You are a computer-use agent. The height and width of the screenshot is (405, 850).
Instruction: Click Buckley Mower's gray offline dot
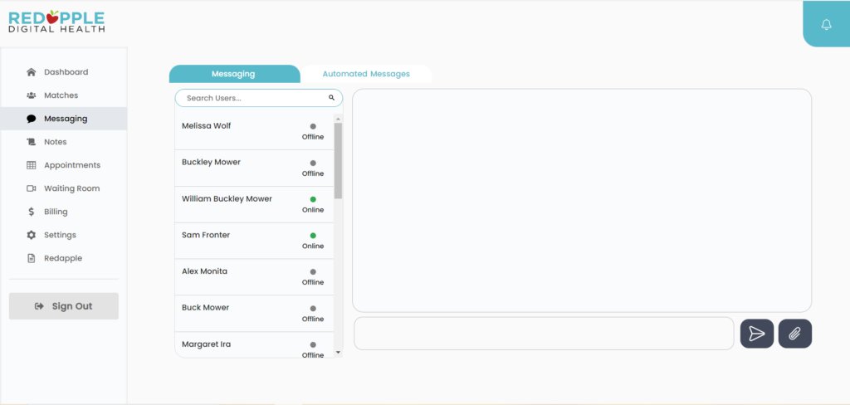tap(313, 163)
